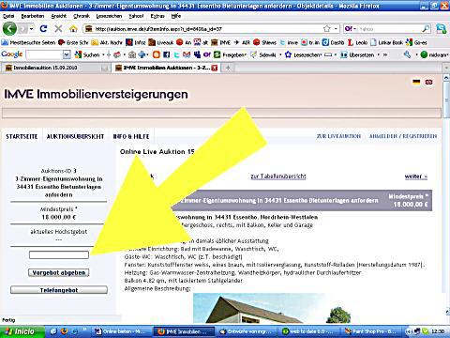Select the English flag language icon

point(428,82)
